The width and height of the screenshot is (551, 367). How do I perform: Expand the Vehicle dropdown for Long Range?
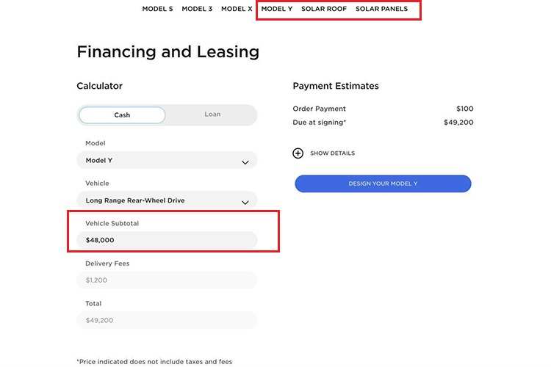pos(167,200)
